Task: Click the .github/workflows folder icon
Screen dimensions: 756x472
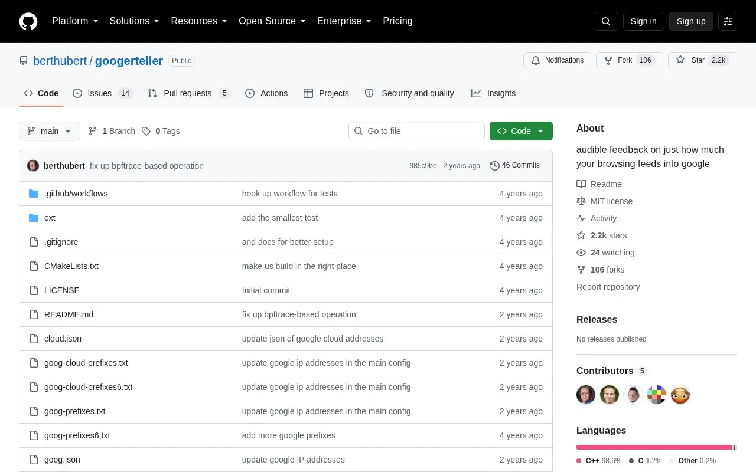Action: click(34, 194)
